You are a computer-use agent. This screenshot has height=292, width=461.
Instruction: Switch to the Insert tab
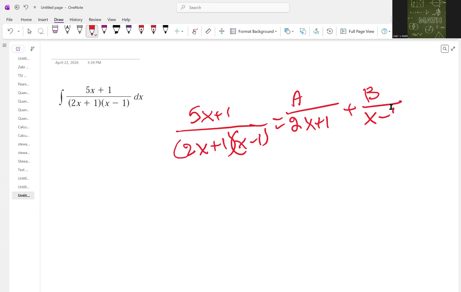(43, 20)
